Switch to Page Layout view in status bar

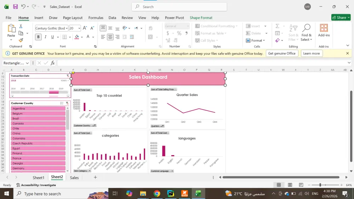[290, 185]
